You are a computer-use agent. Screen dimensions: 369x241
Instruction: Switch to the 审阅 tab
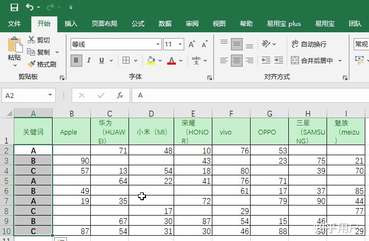[192, 24]
